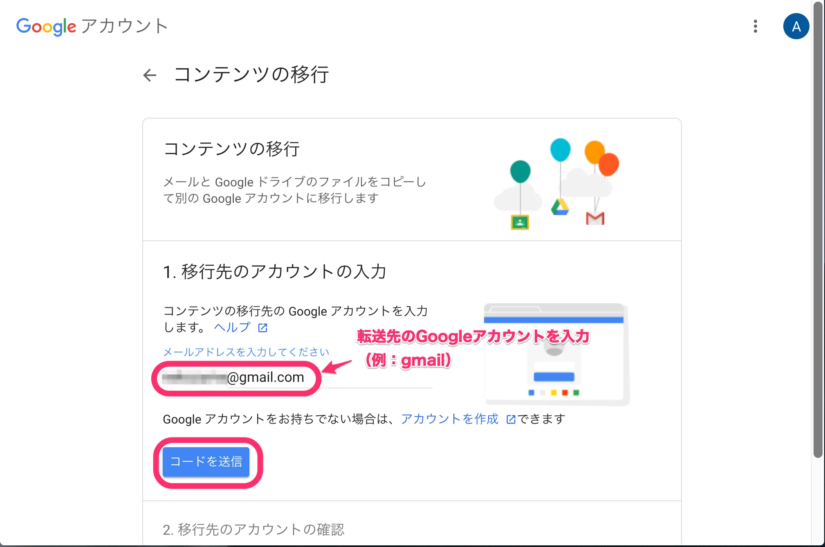
Task: Click the vertical page scrollbar
Action: (x=818, y=229)
